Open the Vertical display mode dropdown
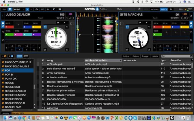 (19, 9)
